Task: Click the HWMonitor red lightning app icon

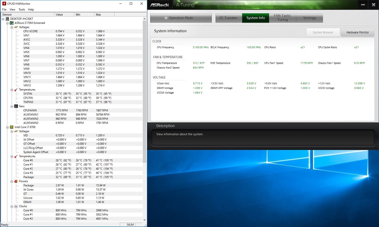Action: [x=3, y=4]
